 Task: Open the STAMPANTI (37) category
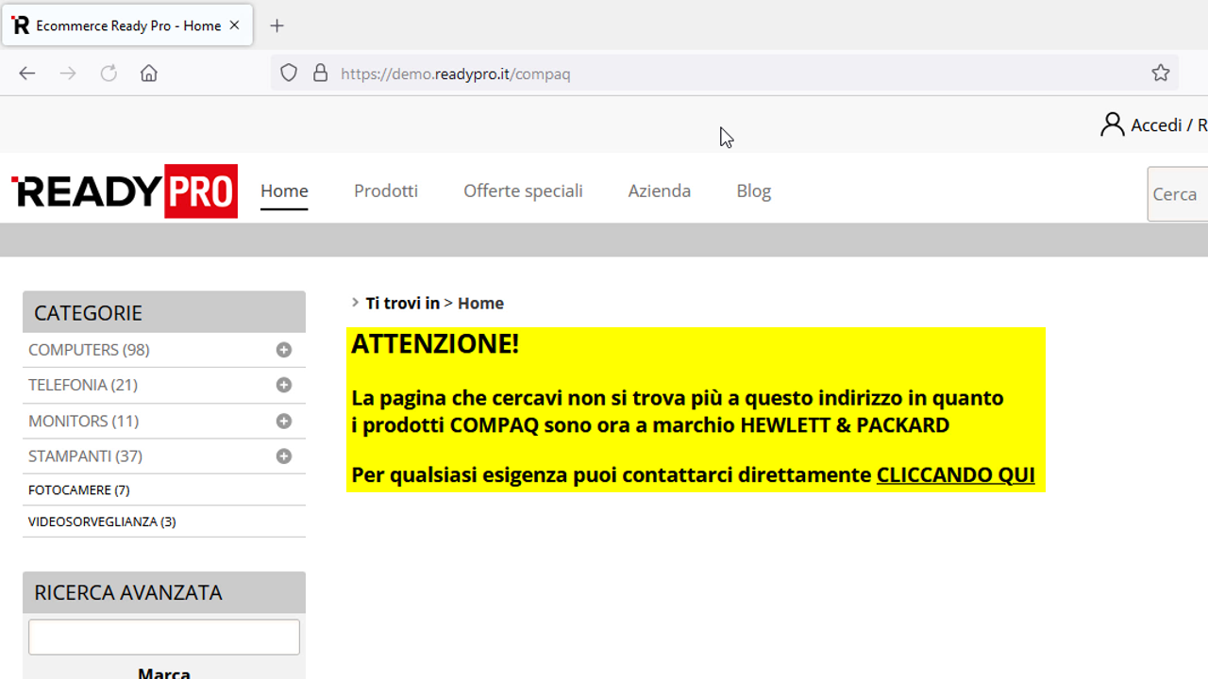coord(85,456)
